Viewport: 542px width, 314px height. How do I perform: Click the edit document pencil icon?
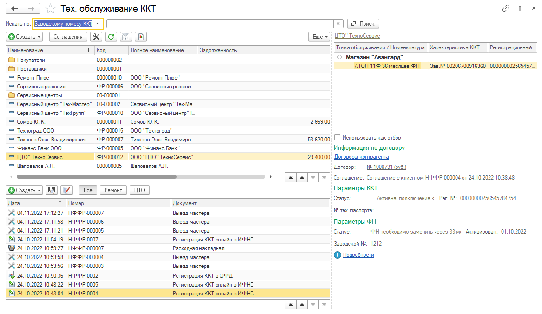coord(67,190)
